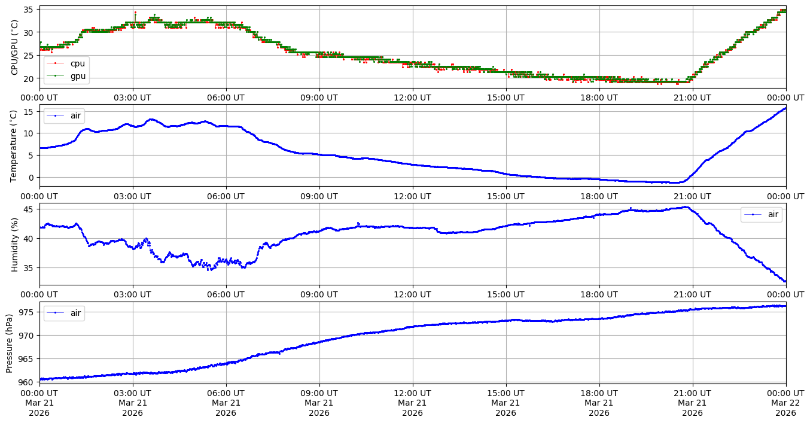Click the '00:00 UT Mar 22 2026' tick label
The height and width of the screenshot is (423, 810).
click(x=785, y=403)
